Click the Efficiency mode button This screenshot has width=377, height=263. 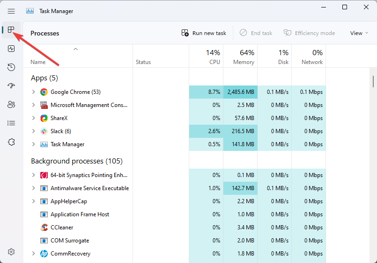(x=309, y=33)
